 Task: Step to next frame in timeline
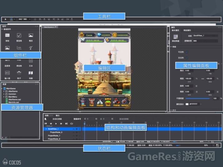click(x=61, y=124)
